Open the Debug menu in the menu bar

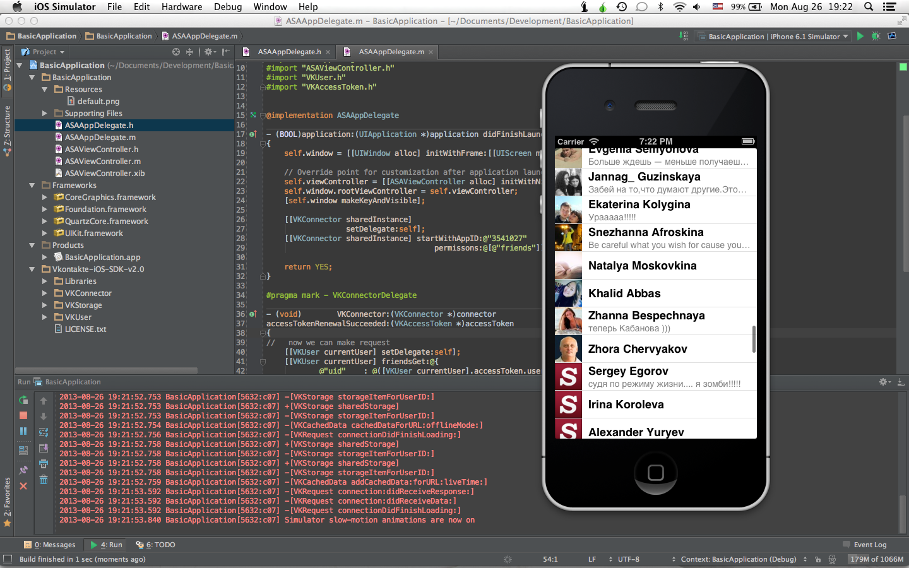pyautogui.click(x=228, y=7)
